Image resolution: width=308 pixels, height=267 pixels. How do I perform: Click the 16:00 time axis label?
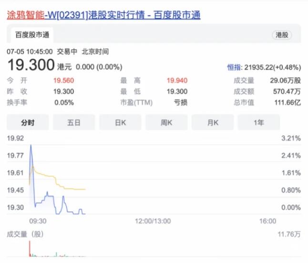coord(268,221)
